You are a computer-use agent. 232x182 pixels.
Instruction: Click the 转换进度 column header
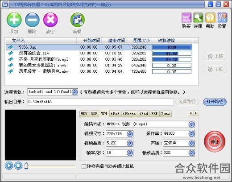[x=172, y=41]
